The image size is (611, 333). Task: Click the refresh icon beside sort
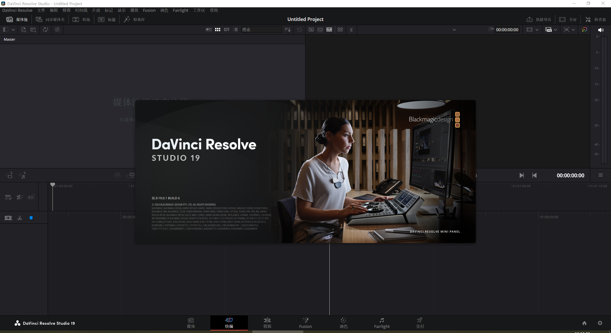(x=299, y=30)
